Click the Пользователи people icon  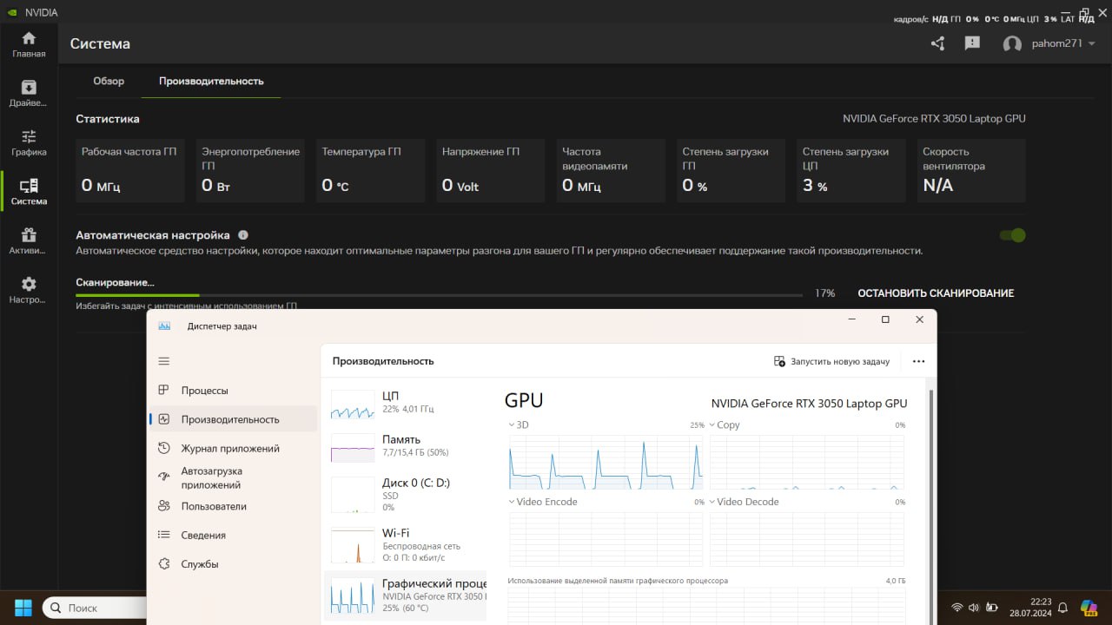pos(164,506)
